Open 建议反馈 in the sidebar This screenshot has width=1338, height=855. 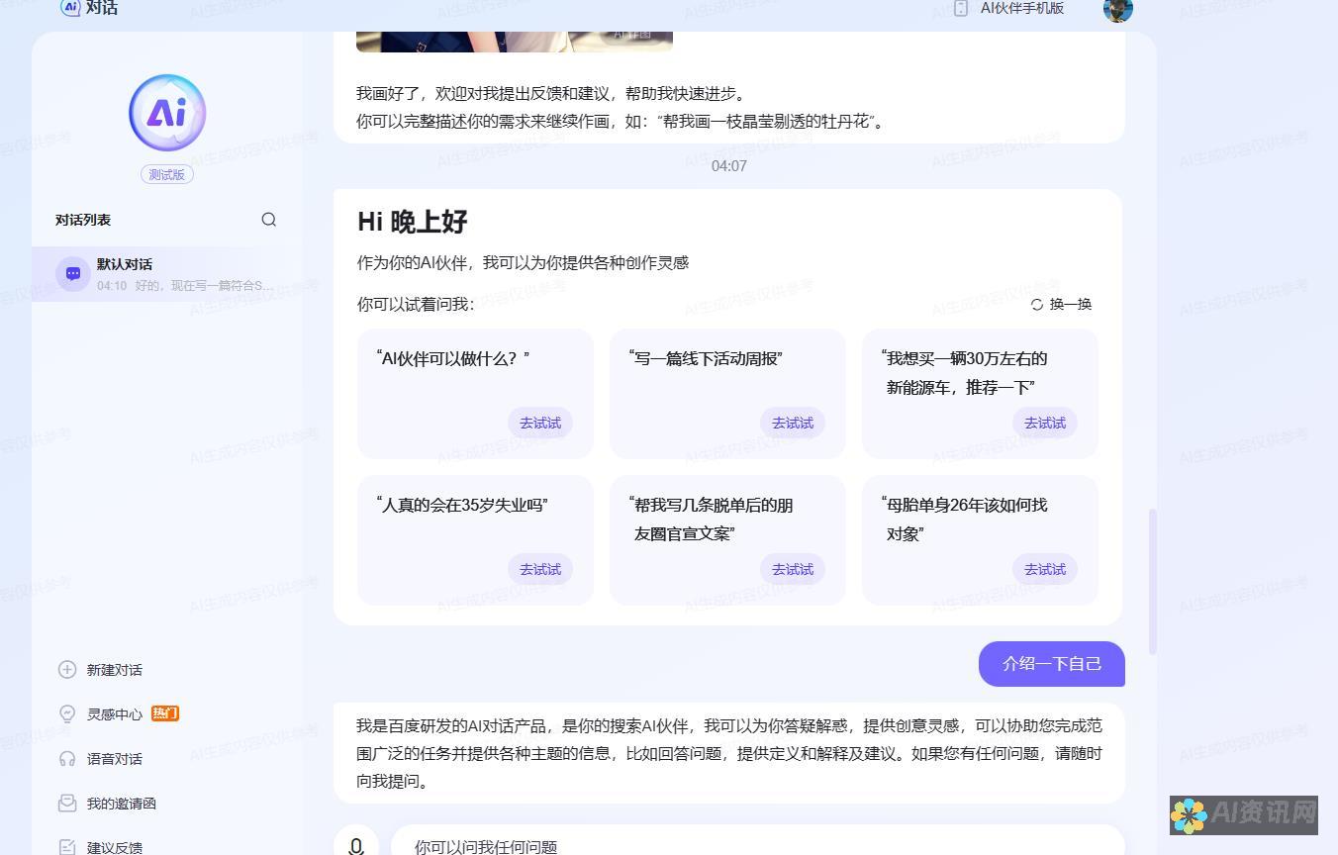point(115,847)
